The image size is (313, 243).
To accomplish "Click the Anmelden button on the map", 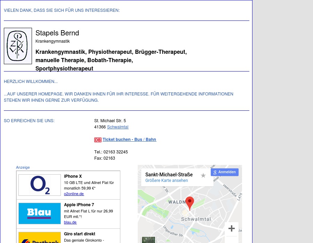I will 227,172.
